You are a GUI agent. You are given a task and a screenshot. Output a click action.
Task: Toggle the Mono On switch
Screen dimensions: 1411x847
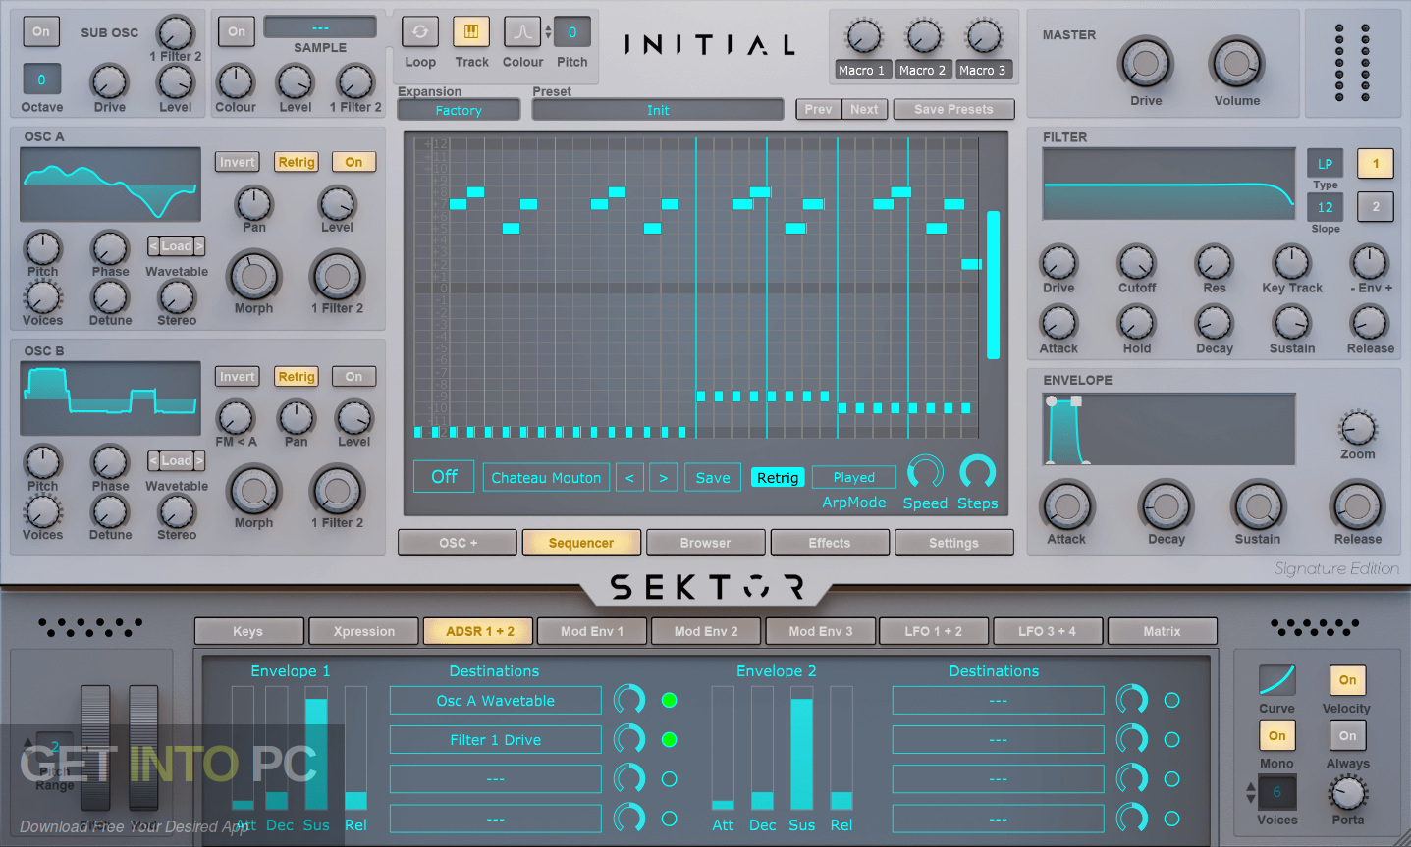[x=1276, y=735]
